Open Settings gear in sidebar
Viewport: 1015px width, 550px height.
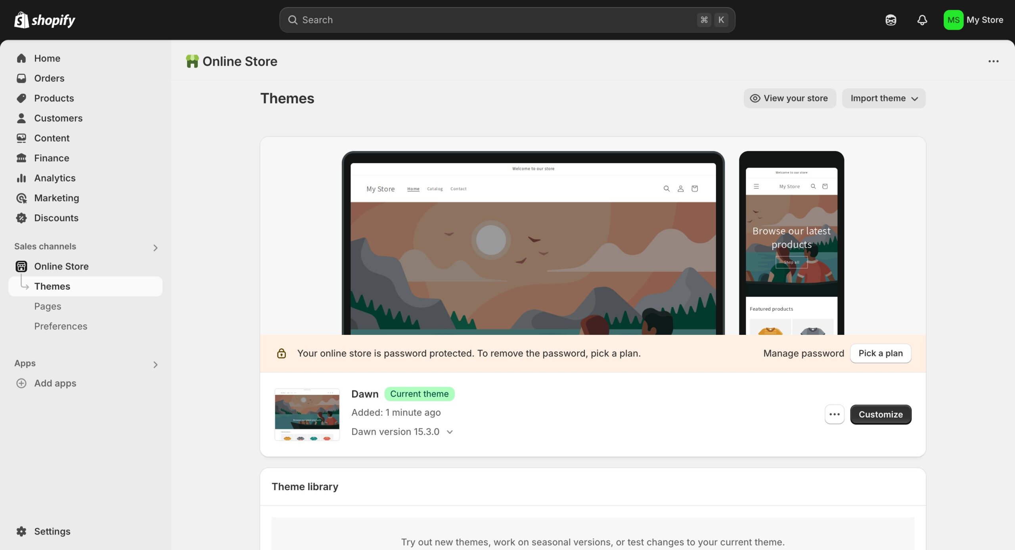pos(21,531)
